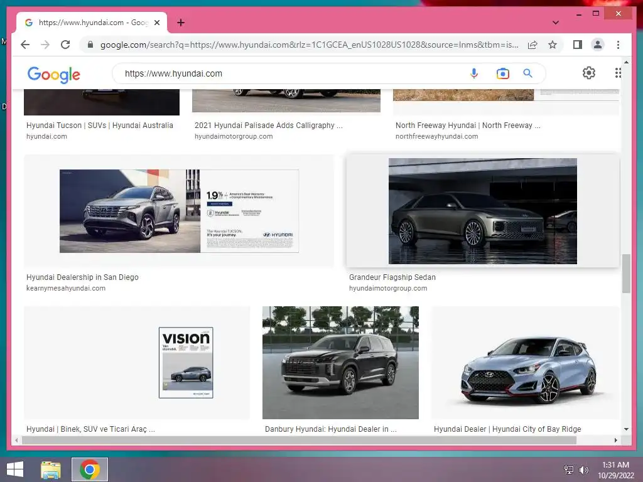Bookmark this page with star icon
The height and width of the screenshot is (482, 643).
(x=553, y=45)
